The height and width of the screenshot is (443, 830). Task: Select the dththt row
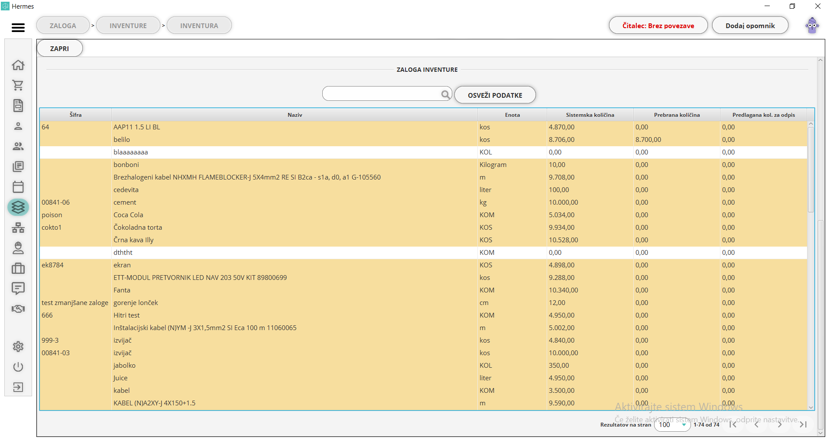click(x=424, y=253)
